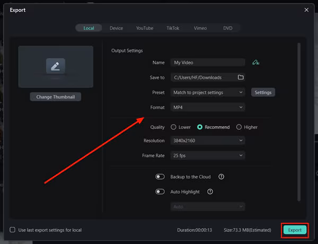Expand the Format MP4 dropdown
The height and width of the screenshot is (244, 318).
[x=208, y=107]
